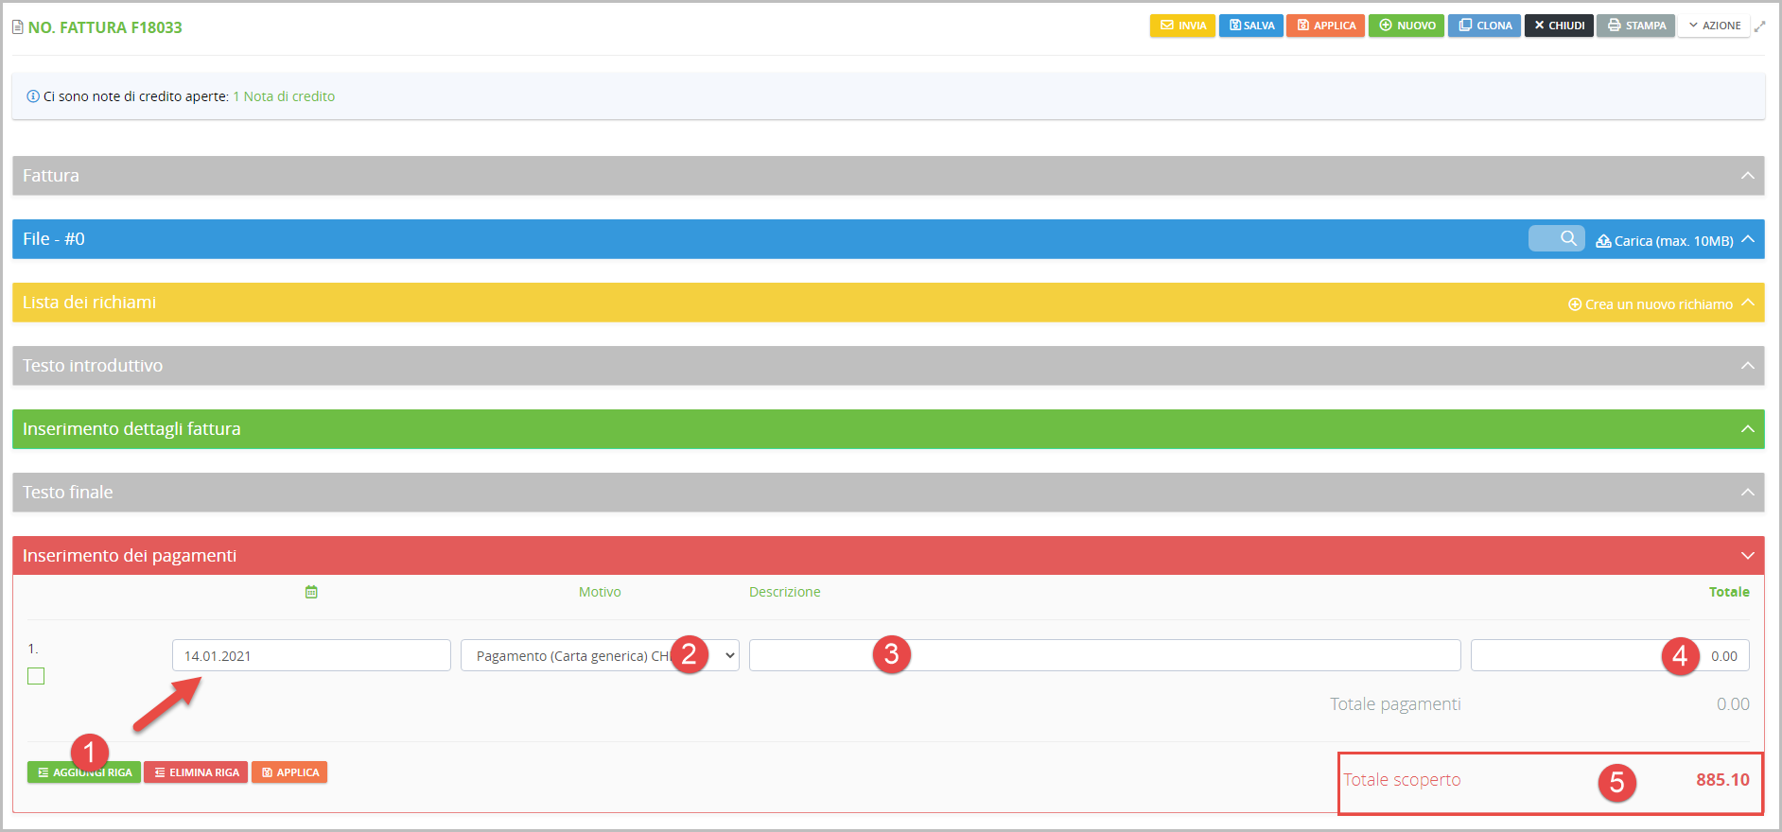Click the fullscreen expand arrows icon
Screen dimensions: 1782x832
pos(1759,26)
